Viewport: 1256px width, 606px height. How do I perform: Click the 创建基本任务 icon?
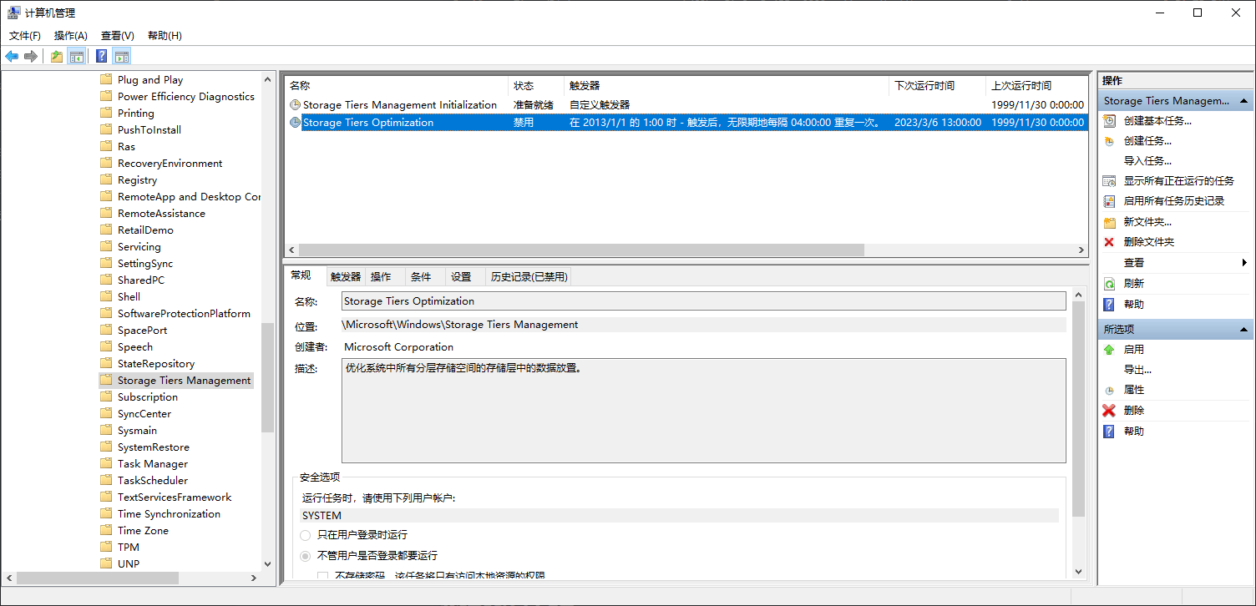[1109, 121]
